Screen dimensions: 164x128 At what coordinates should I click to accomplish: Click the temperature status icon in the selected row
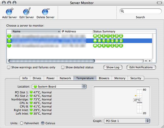(x=112, y=41)
